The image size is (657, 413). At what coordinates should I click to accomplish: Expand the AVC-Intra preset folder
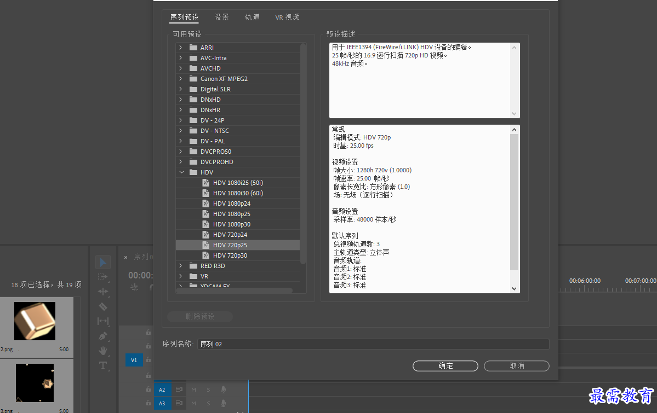pos(181,58)
